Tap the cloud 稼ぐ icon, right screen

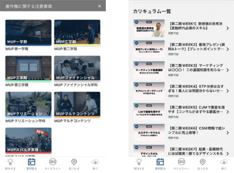click(x=224, y=162)
